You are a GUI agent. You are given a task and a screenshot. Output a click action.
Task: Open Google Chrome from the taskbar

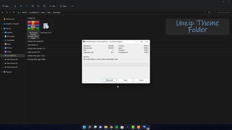[x=111, y=127]
